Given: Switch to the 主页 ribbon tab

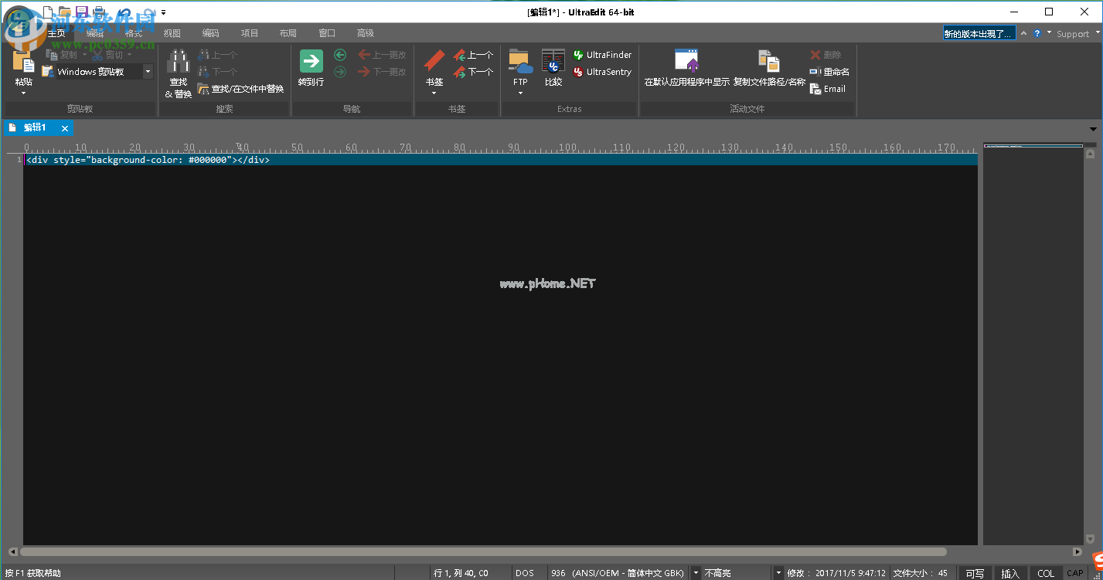Looking at the screenshot, I should (x=56, y=33).
